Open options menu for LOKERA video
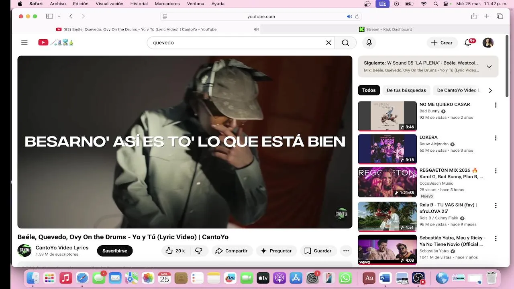The height and width of the screenshot is (289, 514). (x=496, y=138)
